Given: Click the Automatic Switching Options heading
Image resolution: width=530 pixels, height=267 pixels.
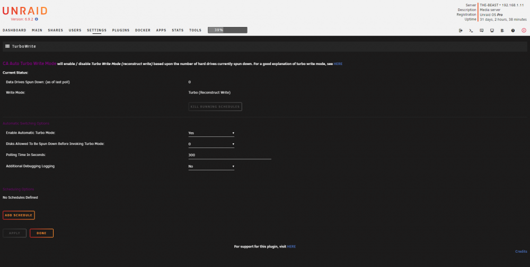Looking at the screenshot, I should 26,124.
